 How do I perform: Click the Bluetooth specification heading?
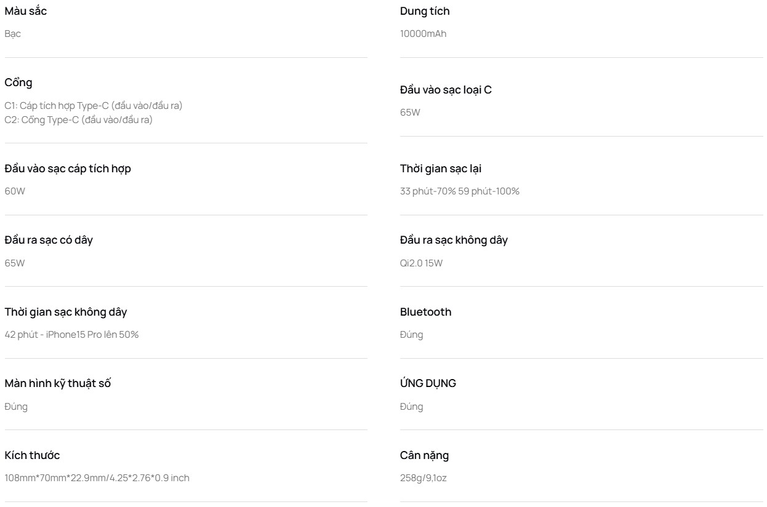[426, 312]
